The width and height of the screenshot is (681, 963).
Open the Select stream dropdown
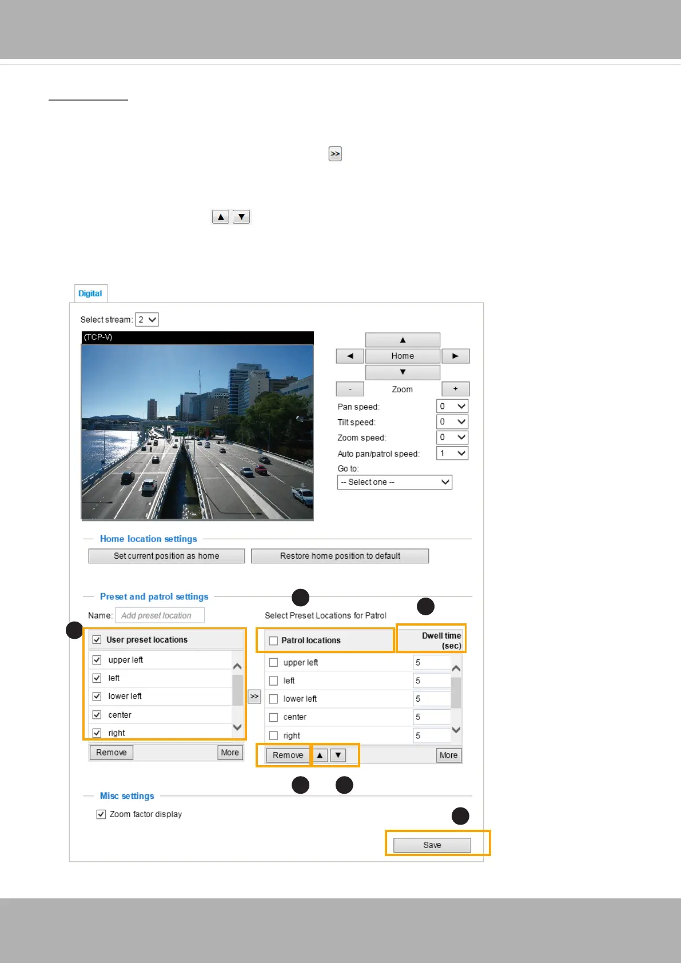pos(147,320)
